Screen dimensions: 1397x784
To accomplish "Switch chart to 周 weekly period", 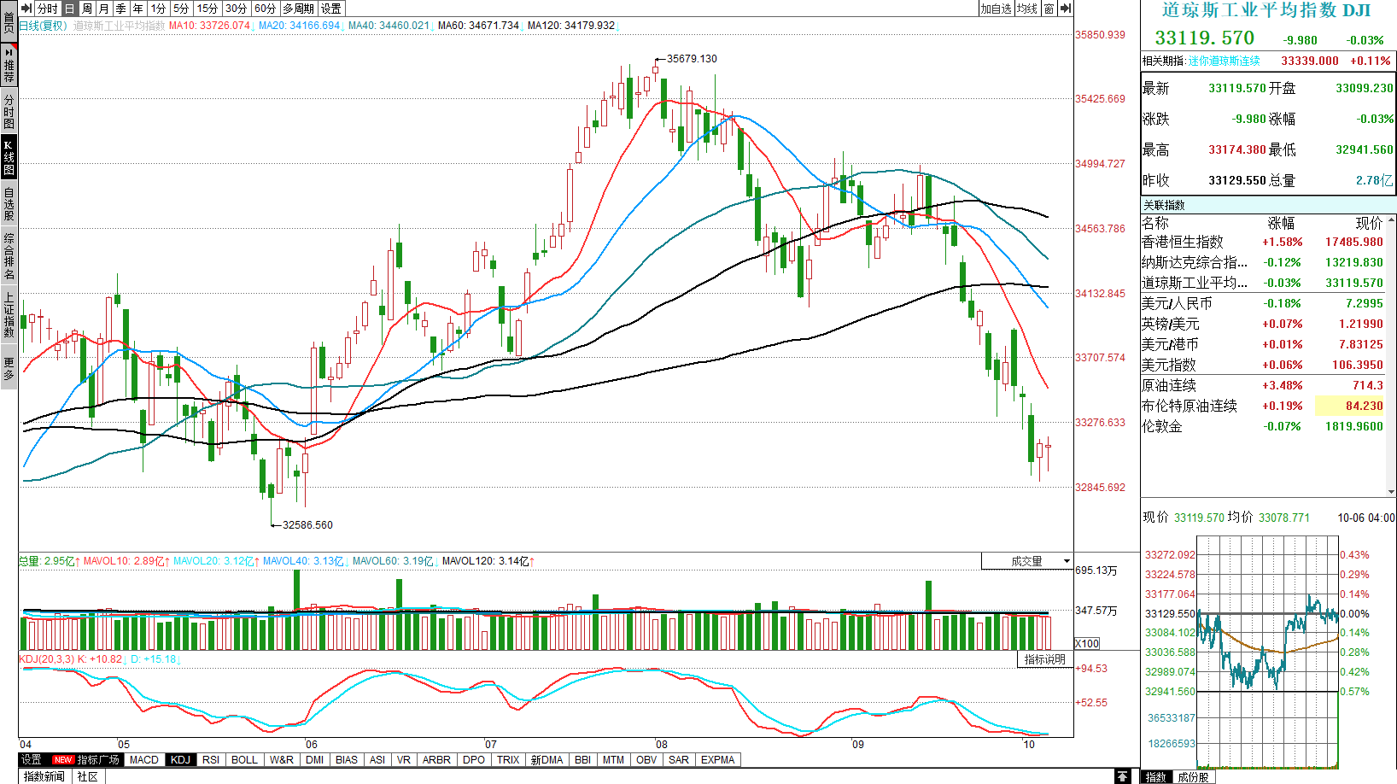I will [86, 9].
